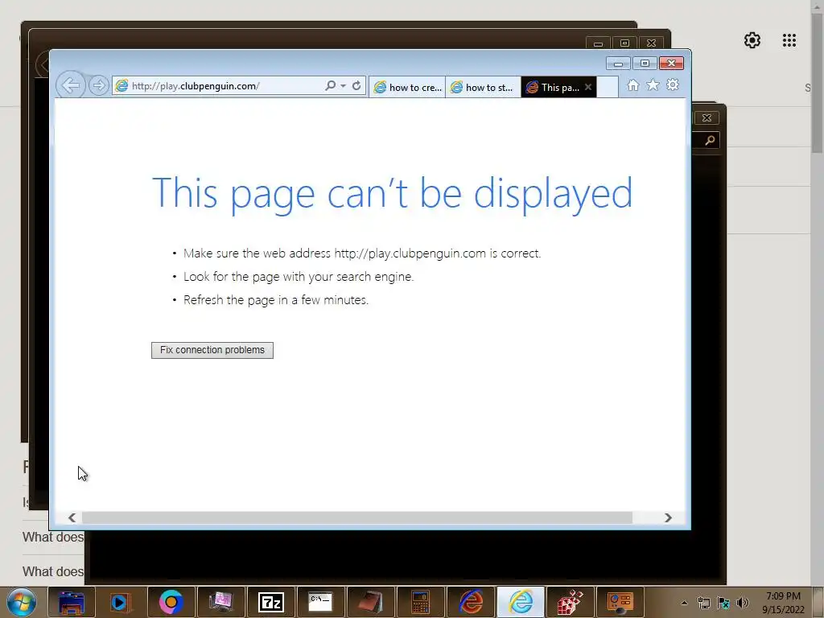The image size is (824, 618).
Task: Show hidden tray icons arrow
Action: (x=684, y=603)
